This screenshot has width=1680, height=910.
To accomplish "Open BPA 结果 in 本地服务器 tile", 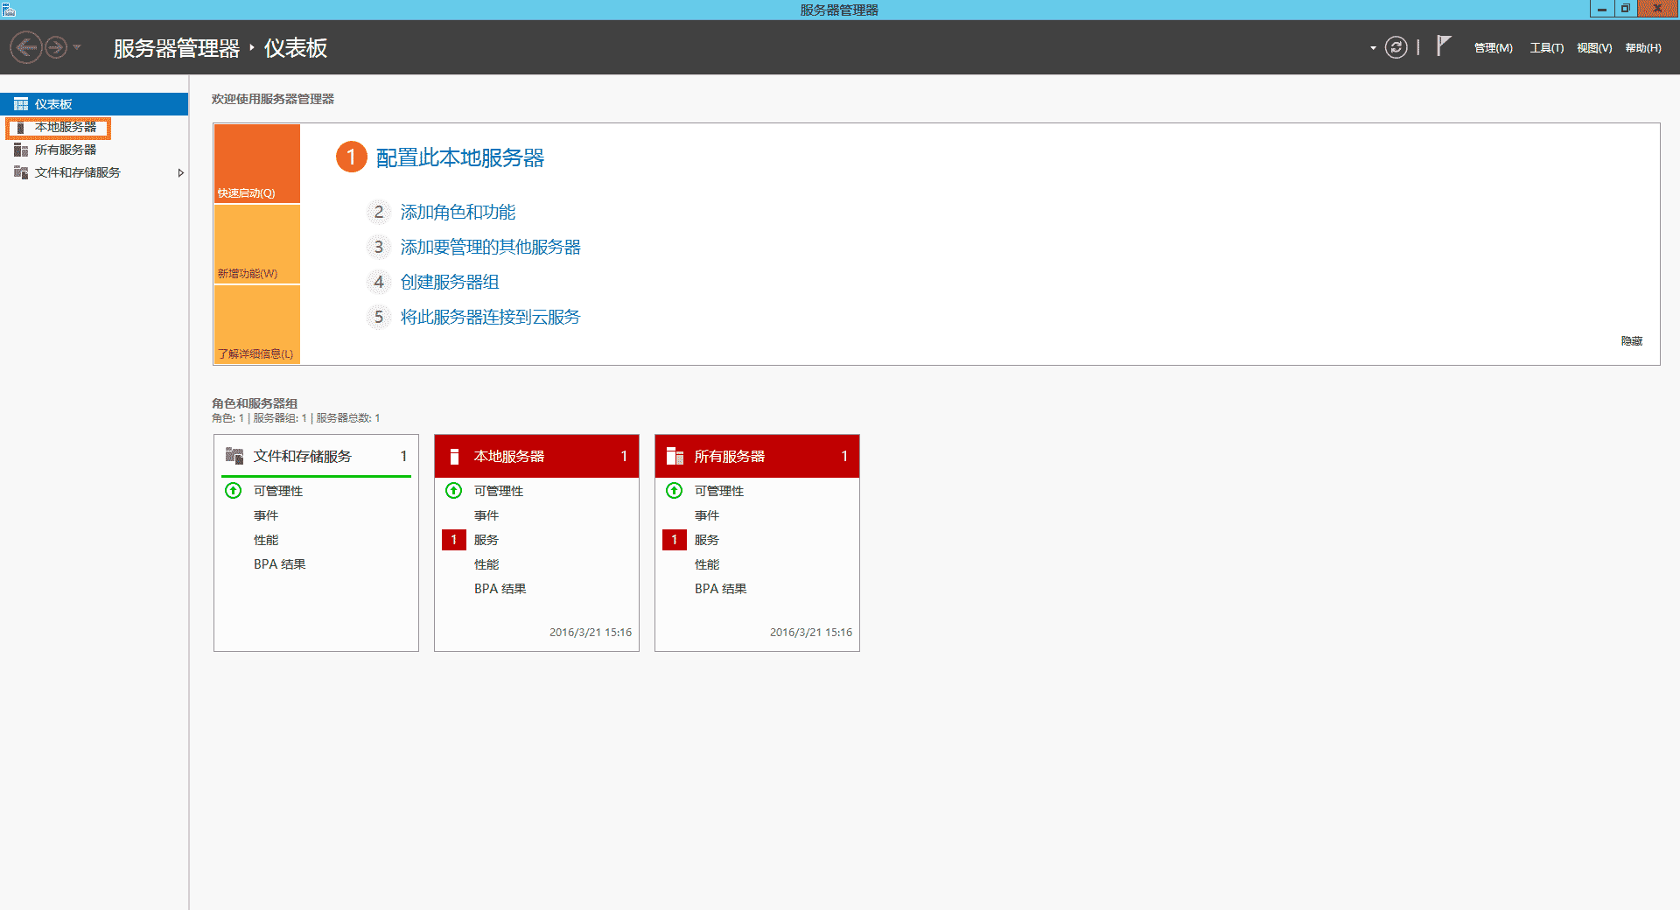I will click(500, 589).
